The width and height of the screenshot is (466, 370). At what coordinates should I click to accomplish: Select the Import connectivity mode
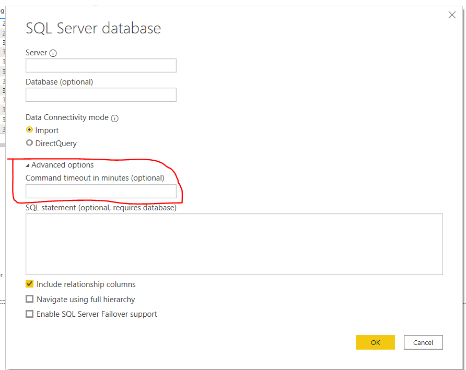click(x=30, y=130)
